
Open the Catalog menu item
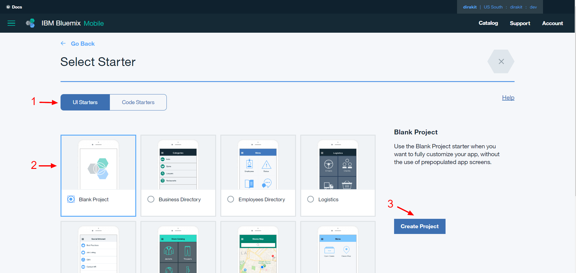(x=488, y=23)
